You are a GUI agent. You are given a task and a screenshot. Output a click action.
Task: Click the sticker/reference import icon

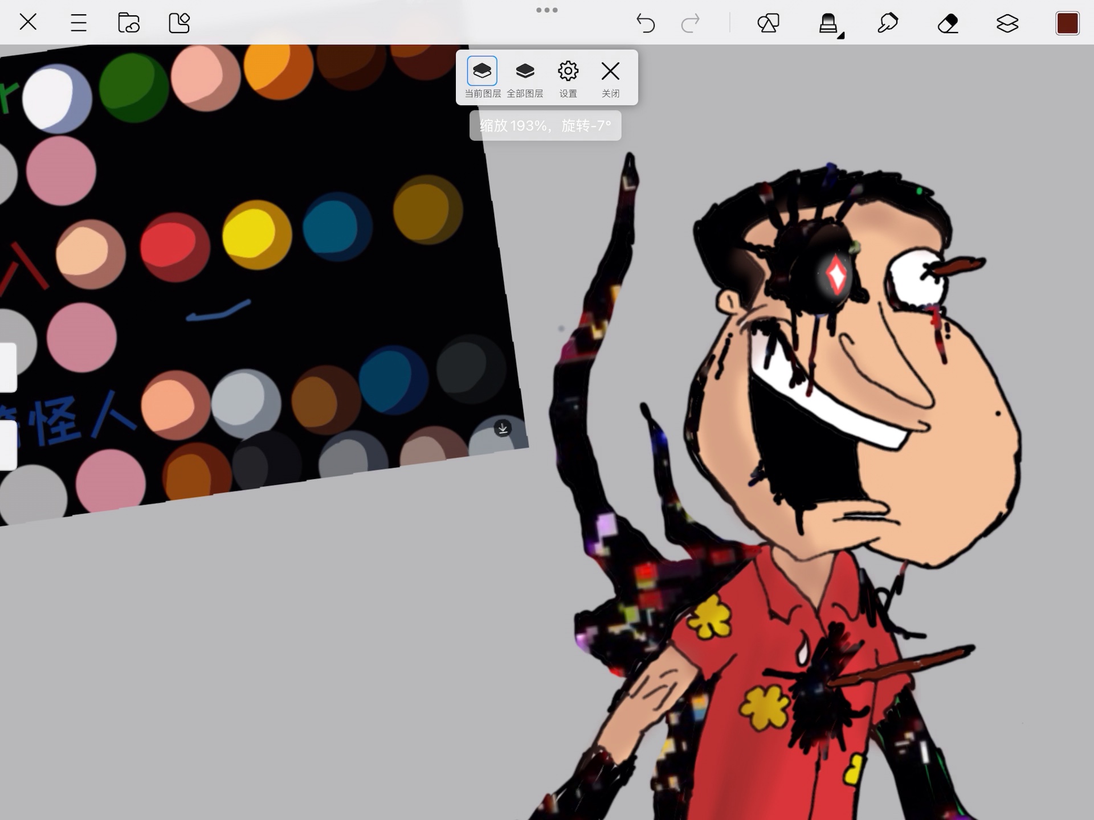pos(179,23)
